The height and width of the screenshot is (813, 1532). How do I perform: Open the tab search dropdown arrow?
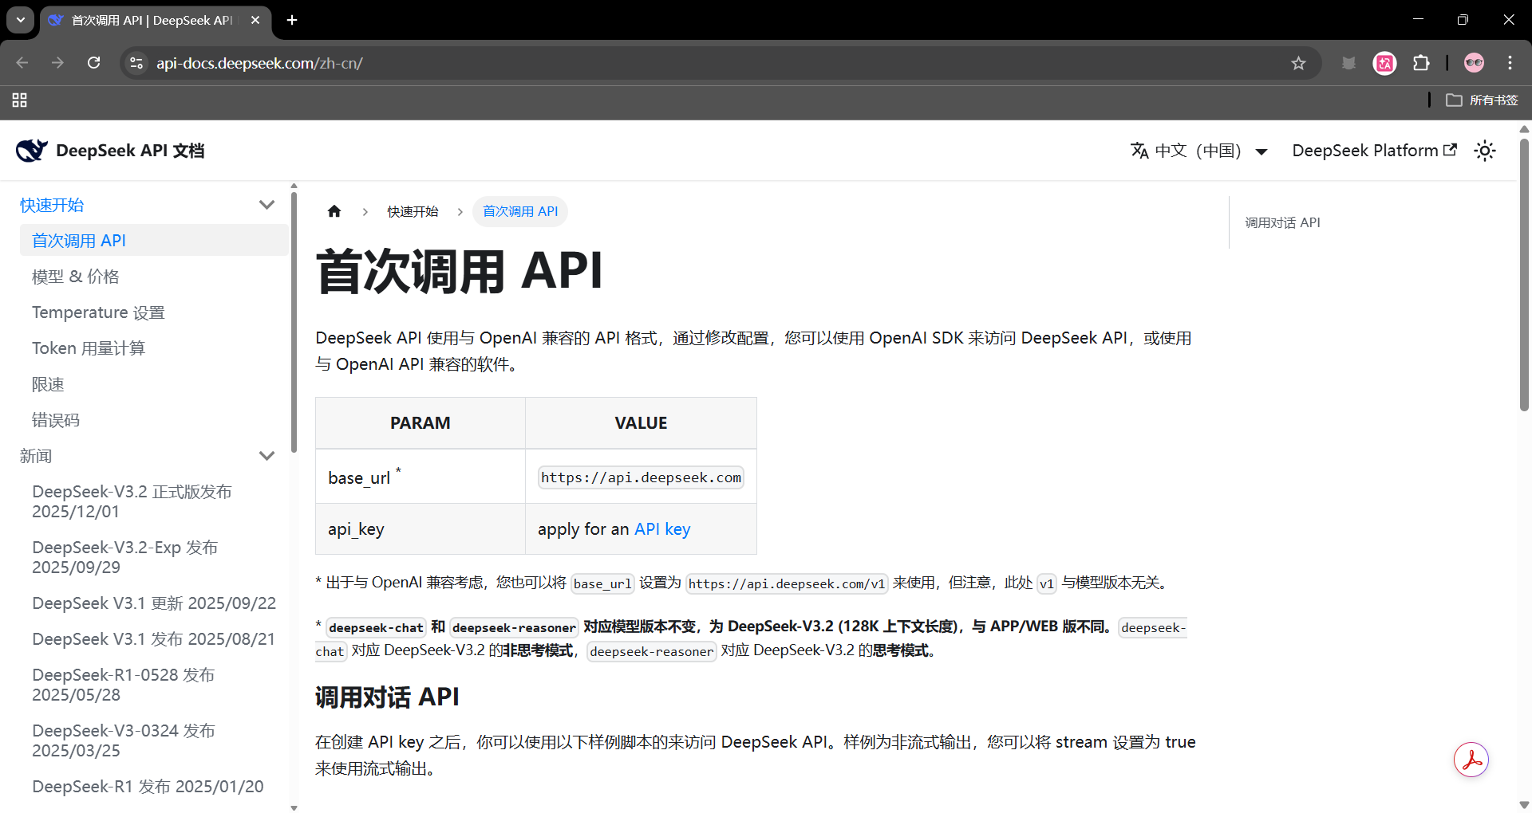click(x=21, y=20)
